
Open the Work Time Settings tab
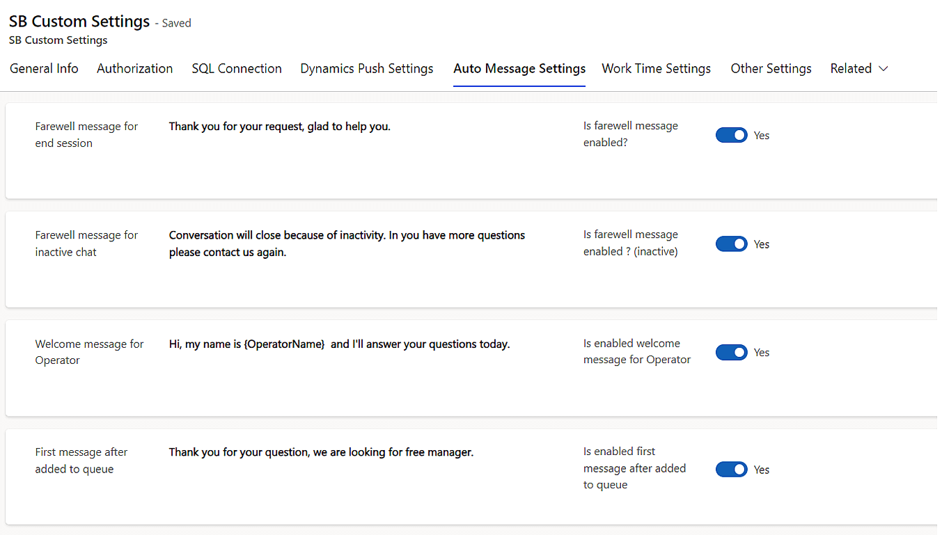click(656, 68)
